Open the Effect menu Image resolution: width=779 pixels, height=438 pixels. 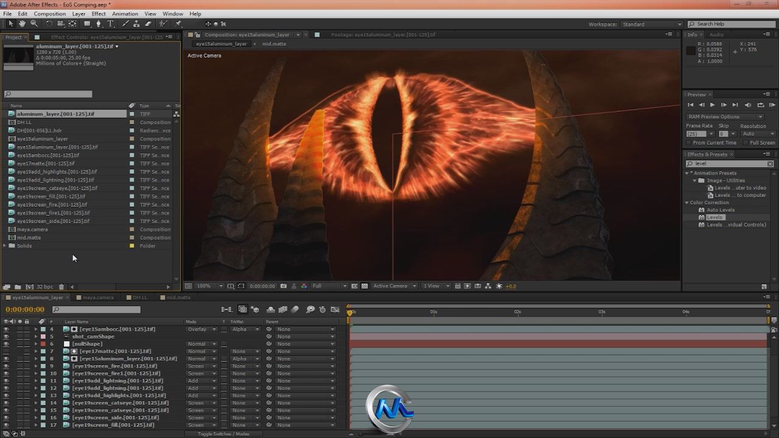(99, 13)
